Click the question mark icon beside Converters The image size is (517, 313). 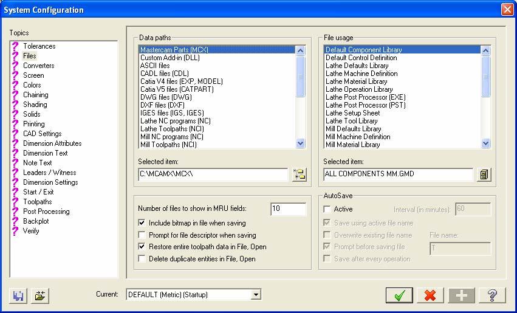coord(15,66)
